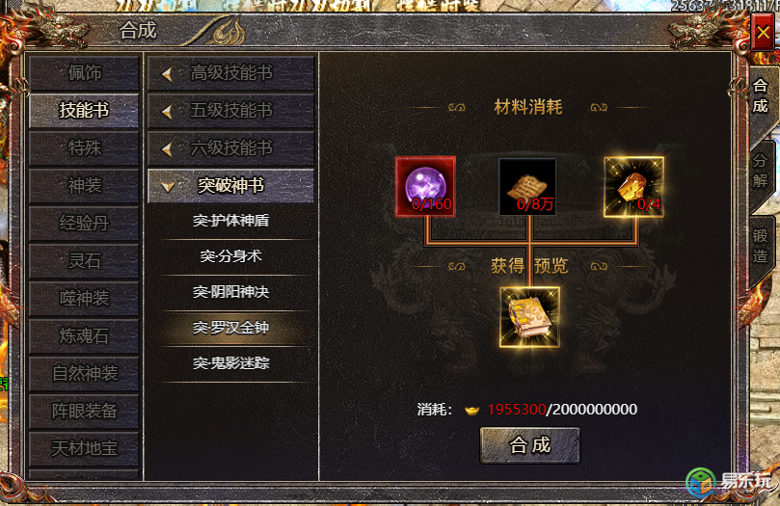Viewport: 780px width, 506px height.
Task: Select 突·护体神盾 from the list
Action: [x=230, y=221]
